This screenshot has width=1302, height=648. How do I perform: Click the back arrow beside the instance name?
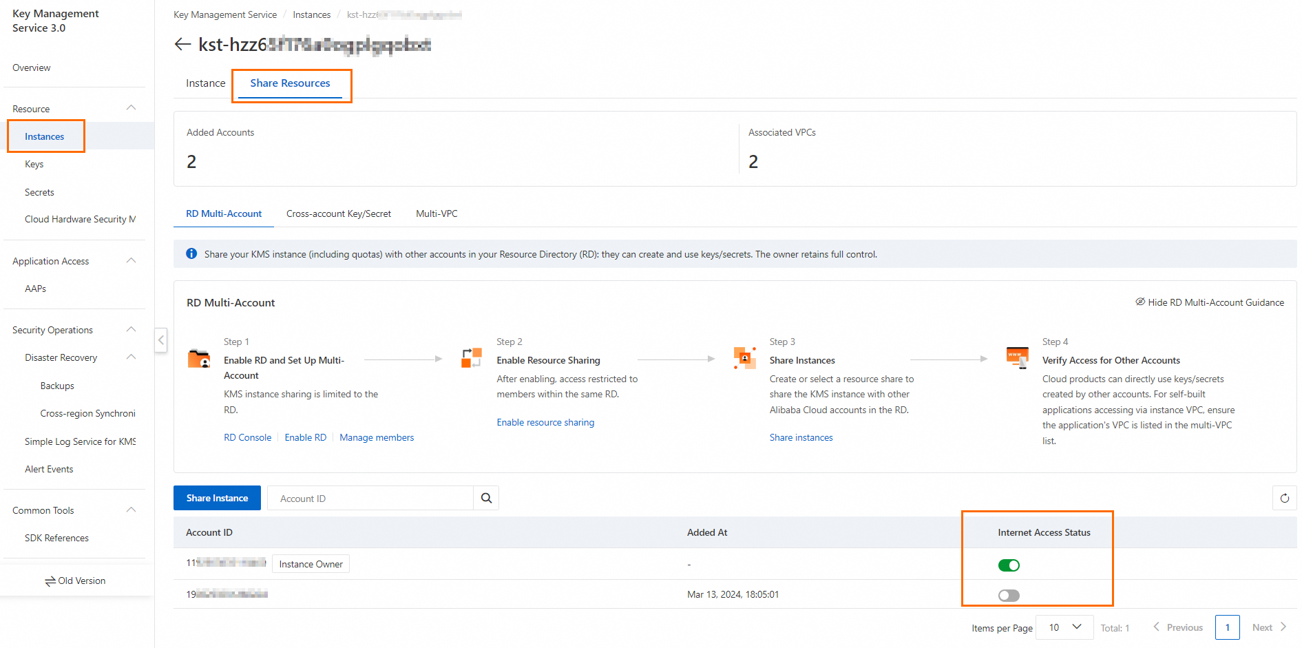point(182,44)
